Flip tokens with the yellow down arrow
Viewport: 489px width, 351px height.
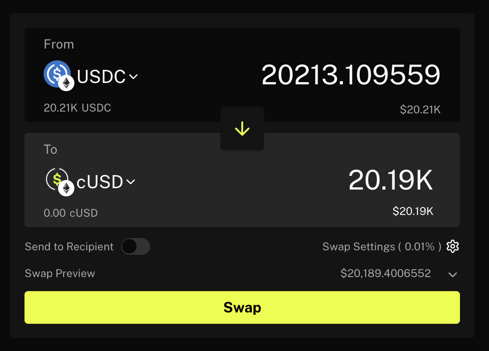tap(242, 129)
